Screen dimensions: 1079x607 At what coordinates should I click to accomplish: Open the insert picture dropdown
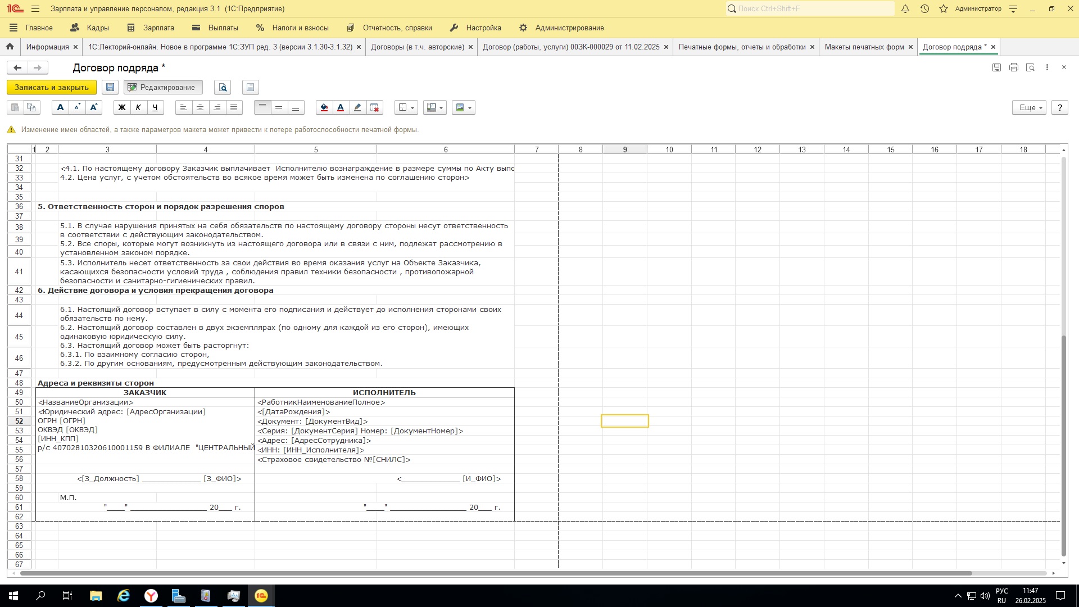[464, 107]
